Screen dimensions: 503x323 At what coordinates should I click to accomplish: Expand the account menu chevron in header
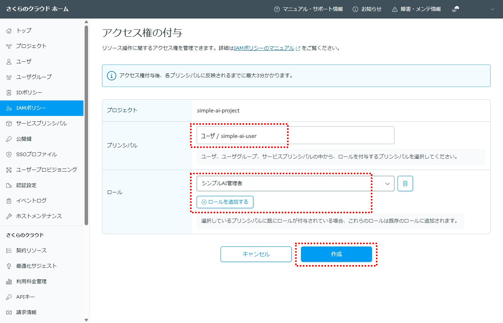[492, 9]
